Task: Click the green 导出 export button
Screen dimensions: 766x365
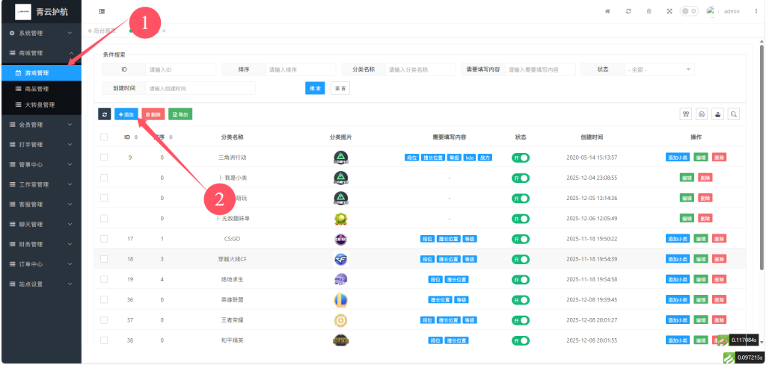Action: [x=180, y=114]
